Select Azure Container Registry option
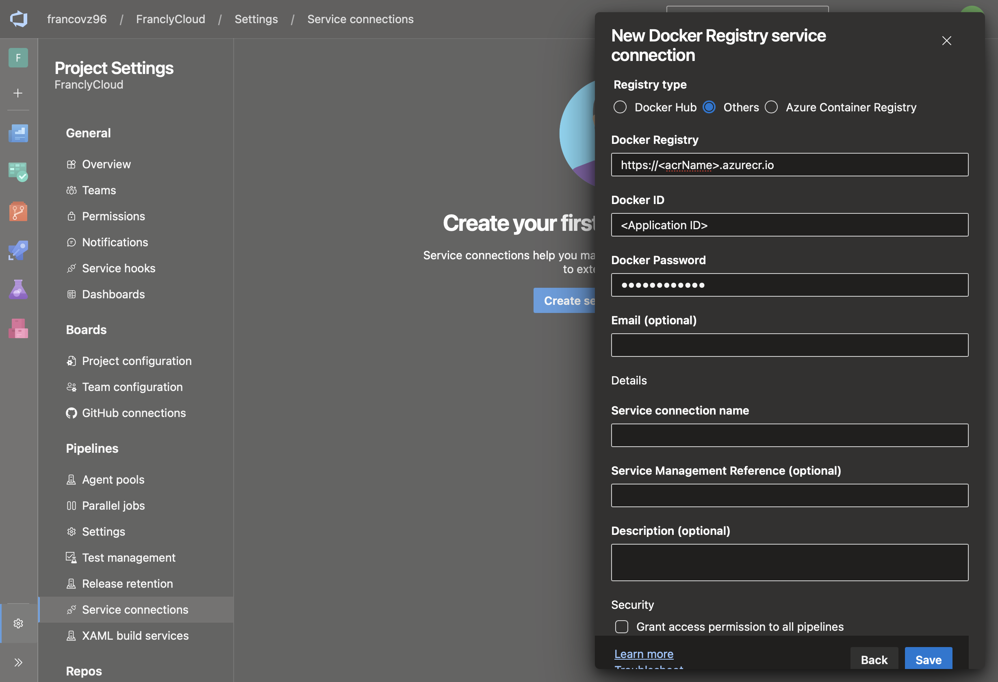998x682 pixels. (x=771, y=107)
